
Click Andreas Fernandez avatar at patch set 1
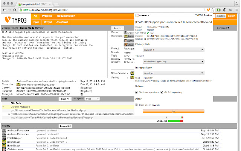click(x=4, y=130)
